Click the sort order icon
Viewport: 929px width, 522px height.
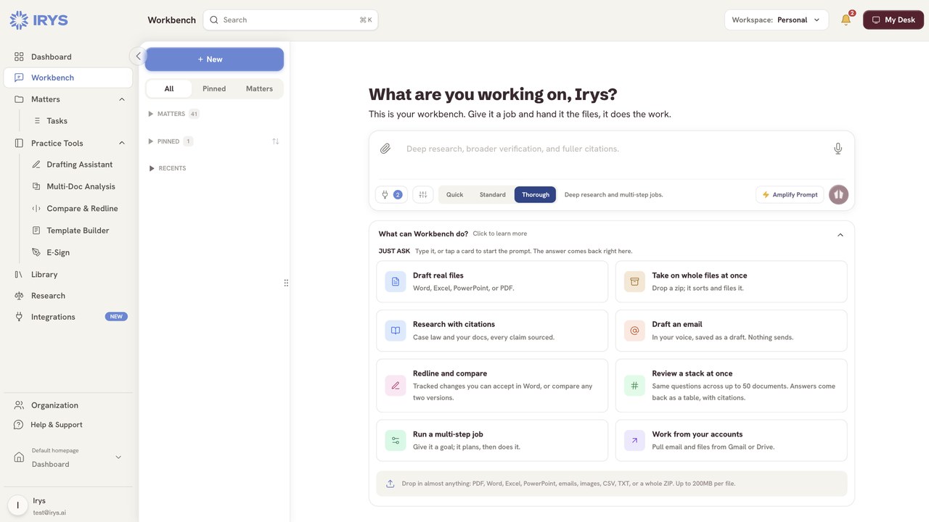click(276, 141)
